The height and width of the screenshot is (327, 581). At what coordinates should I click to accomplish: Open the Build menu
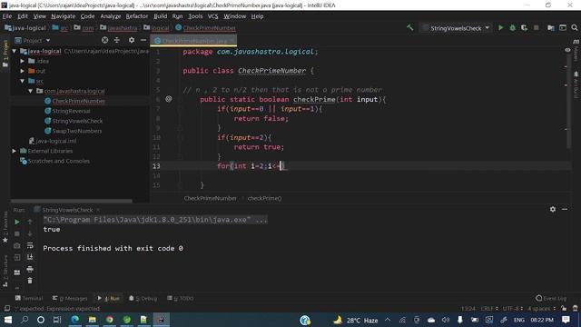click(161, 16)
